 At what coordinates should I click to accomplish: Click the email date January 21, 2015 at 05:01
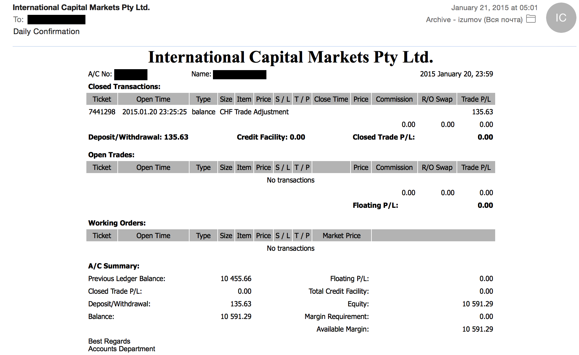(x=494, y=8)
